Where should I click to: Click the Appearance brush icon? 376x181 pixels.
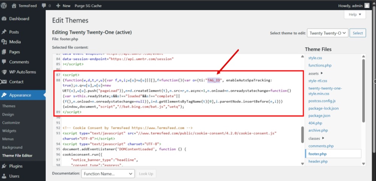click(4, 95)
